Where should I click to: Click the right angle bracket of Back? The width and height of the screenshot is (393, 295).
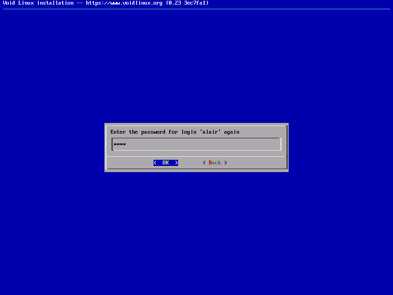tap(226, 162)
